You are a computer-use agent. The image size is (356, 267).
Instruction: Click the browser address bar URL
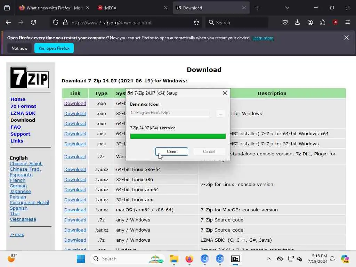click(111, 23)
